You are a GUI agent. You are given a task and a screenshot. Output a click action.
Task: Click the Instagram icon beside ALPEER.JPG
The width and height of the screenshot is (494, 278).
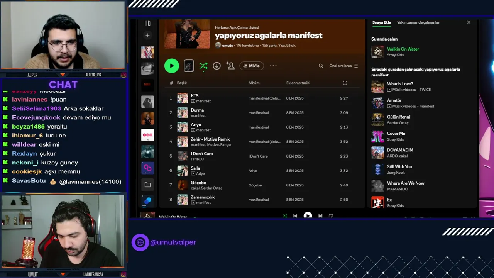click(x=123, y=75)
